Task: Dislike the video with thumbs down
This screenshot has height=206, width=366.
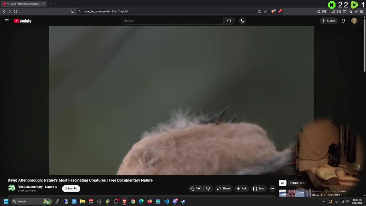Action: [208, 189]
